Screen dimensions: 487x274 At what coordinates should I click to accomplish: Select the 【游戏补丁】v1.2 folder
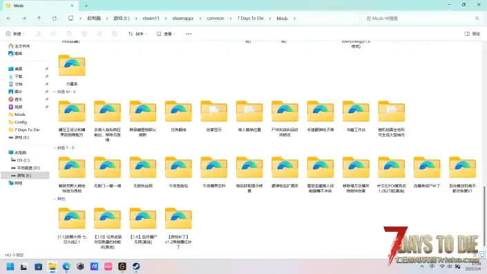click(178, 228)
